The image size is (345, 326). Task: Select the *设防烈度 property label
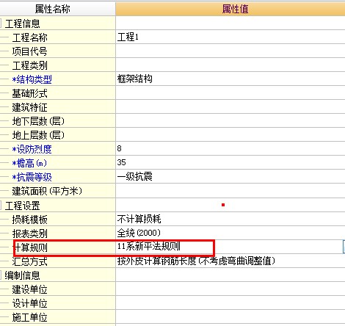(32, 149)
